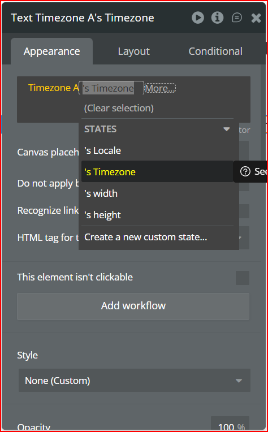Click the Opacity percentage input field

pyautogui.click(x=230, y=424)
